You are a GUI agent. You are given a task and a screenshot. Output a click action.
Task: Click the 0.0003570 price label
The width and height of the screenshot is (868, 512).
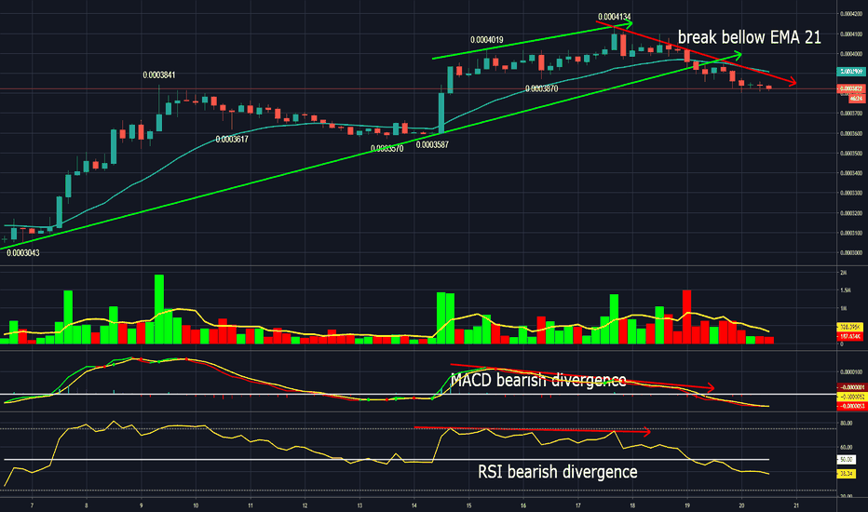[x=387, y=148]
